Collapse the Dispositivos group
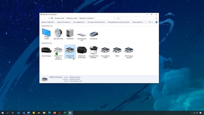Viewport: 204px width, 115px height. click(40, 26)
